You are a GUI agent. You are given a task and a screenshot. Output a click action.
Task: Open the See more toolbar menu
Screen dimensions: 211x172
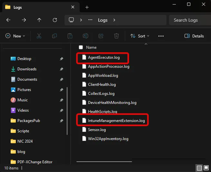161,36
